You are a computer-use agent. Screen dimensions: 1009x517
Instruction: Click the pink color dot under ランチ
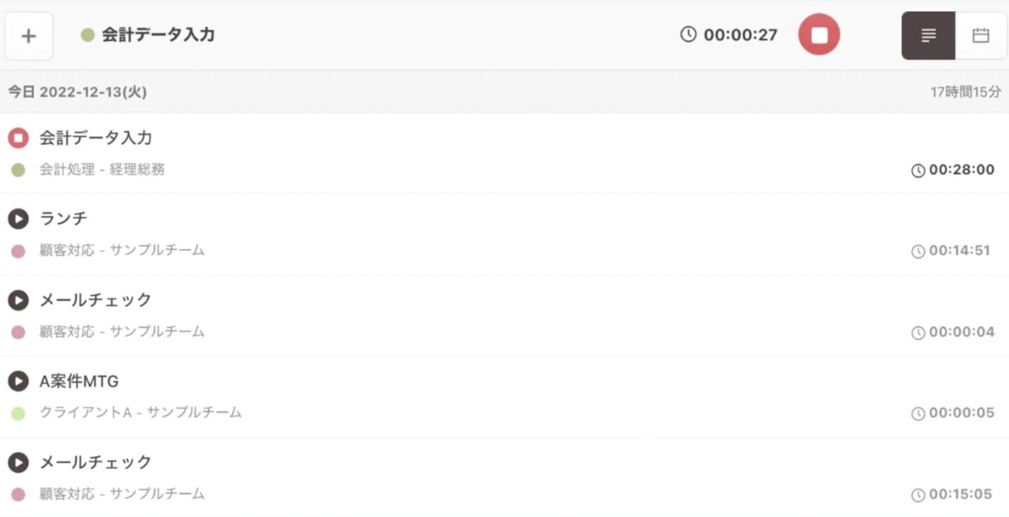[18, 251]
